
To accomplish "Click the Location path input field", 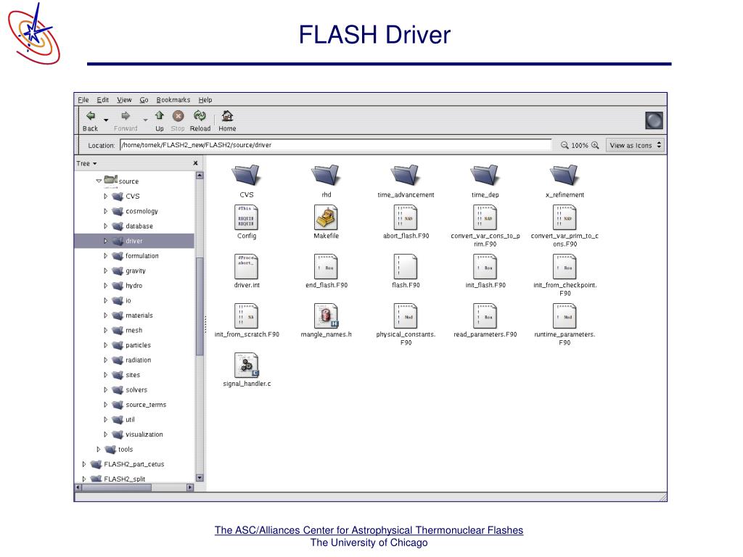I will pos(336,145).
